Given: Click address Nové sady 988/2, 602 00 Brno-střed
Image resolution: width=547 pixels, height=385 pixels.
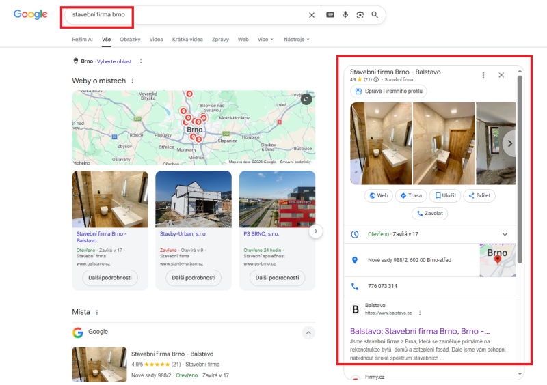Looking at the screenshot, I should pos(409,260).
